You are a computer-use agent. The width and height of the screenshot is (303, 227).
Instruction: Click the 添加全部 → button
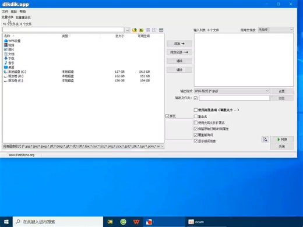[179, 52]
